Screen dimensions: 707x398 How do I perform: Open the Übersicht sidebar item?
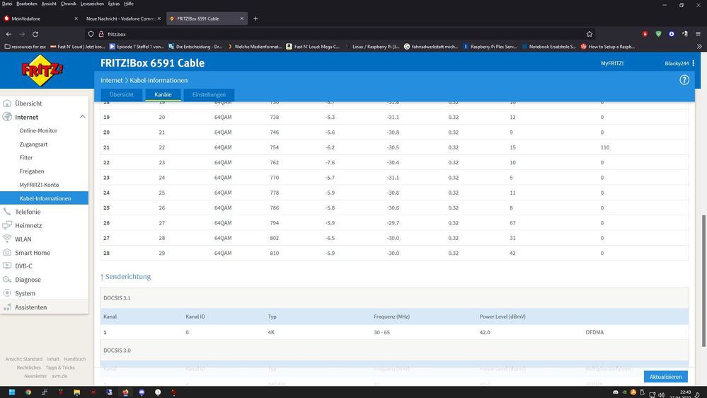(28, 103)
